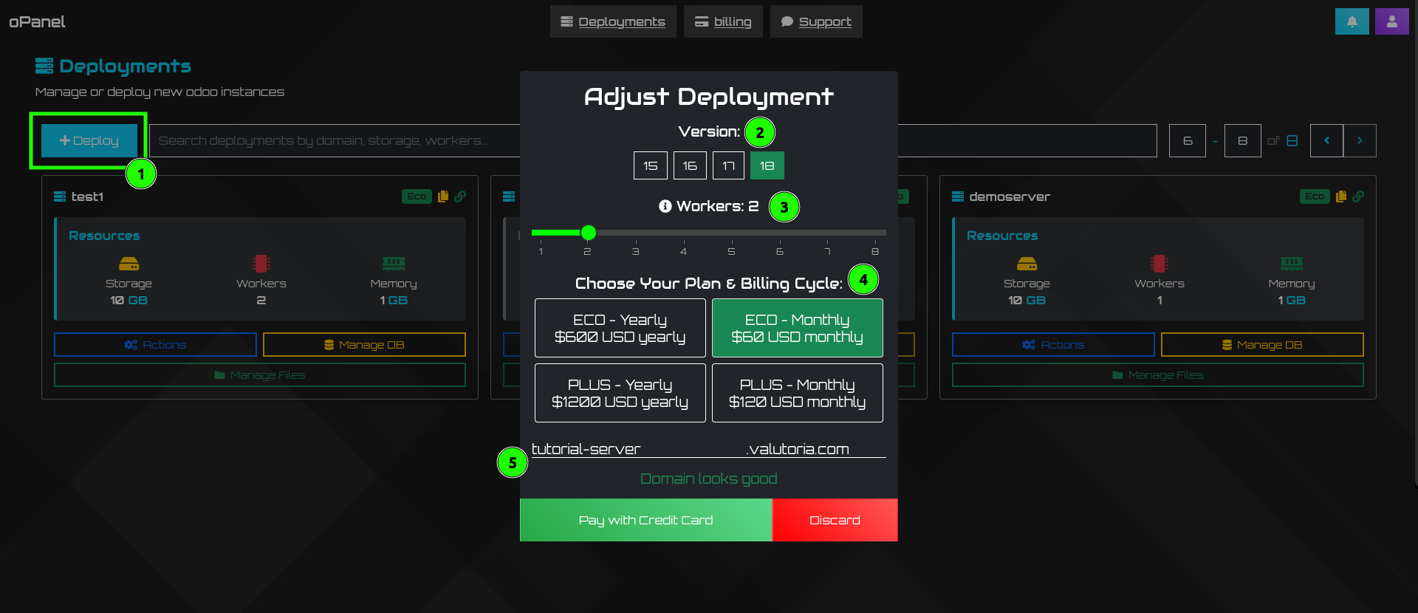The image size is (1418, 613).
Task: Click the second page-range input
Action: pyautogui.click(x=1243, y=140)
